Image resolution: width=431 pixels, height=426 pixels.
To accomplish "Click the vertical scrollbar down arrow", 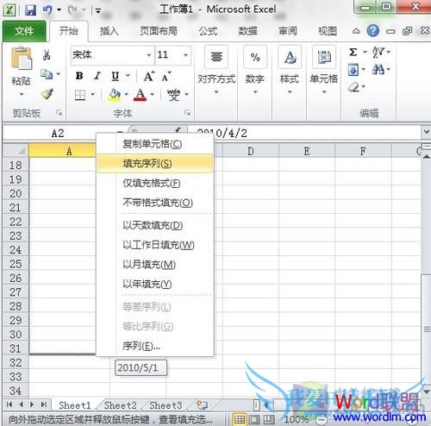I will [427, 392].
